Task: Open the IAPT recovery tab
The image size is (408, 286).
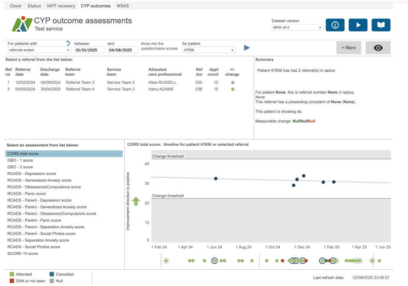Action: pos(61,6)
